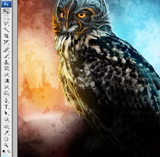
Task: Select the Brush tool
Action: pyautogui.click(x=6, y=56)
